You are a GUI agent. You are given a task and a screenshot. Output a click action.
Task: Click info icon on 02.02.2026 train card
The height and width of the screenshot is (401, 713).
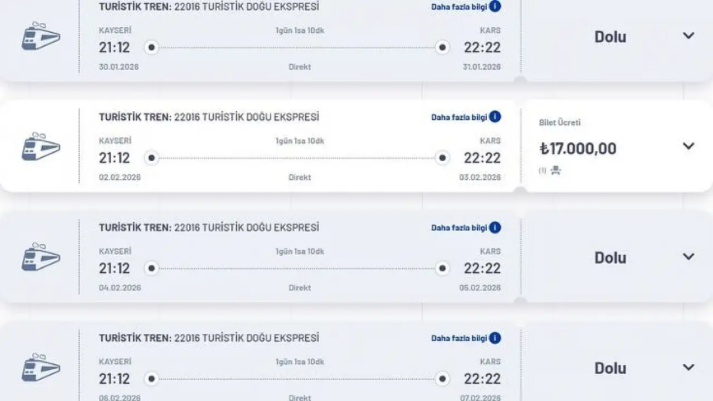coord(495,117)
